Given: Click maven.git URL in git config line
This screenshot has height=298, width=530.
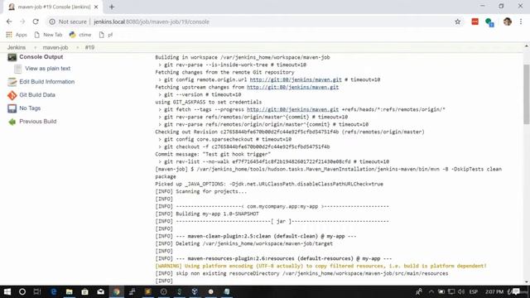Looking at the screenshot, I should point(296,79).
